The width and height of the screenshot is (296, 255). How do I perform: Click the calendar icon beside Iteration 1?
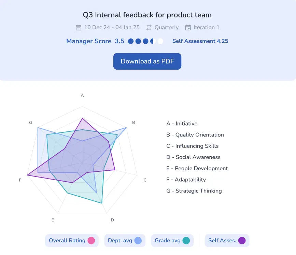pyautogui.click(x=188, y=28)
